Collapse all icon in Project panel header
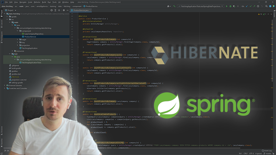 point(59,10)
